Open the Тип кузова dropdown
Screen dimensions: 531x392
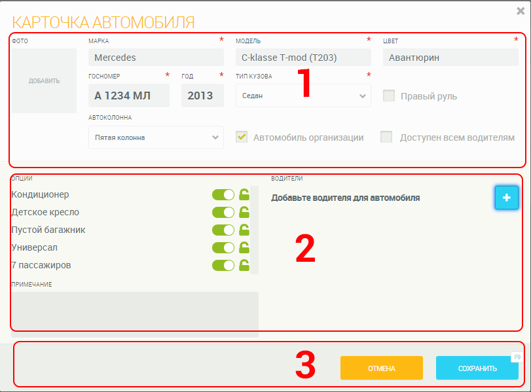[x=303, y=96]
